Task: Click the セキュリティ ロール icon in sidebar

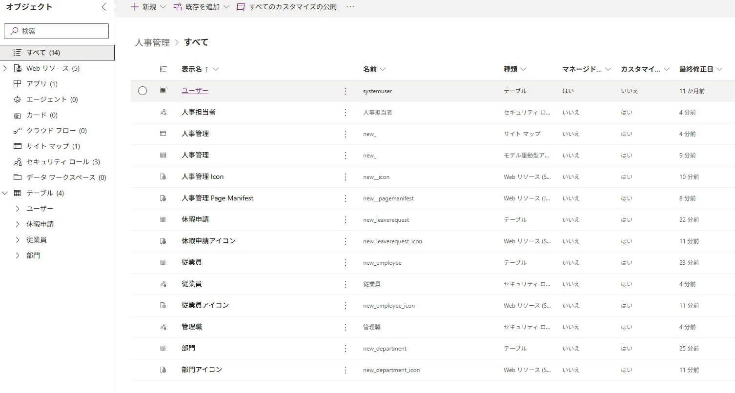Action: [18, 162]
